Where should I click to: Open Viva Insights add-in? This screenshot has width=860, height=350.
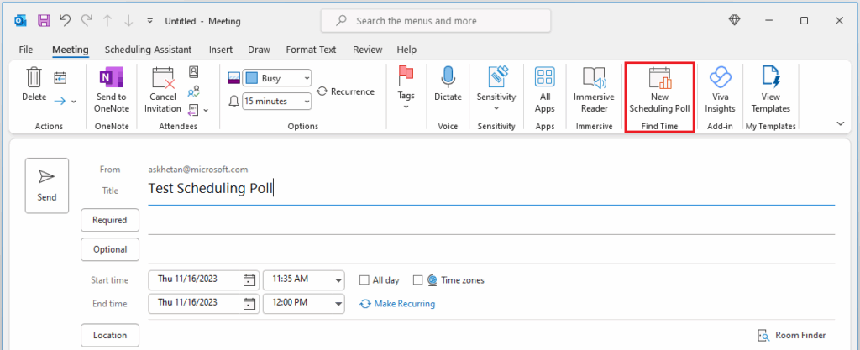720,80
